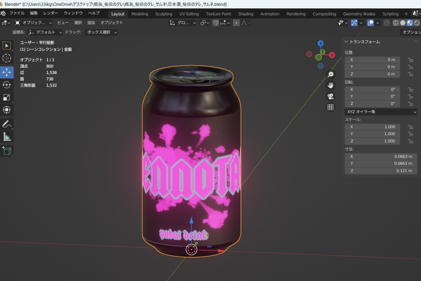Screen dimensions: 421x281
Task: Click the proportional editing falloff curve icon
Action: pos(245,23)
